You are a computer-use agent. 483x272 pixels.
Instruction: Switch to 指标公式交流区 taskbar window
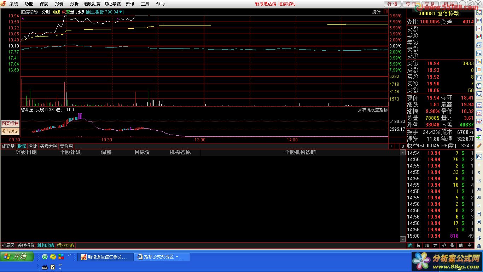pos(162,257)
